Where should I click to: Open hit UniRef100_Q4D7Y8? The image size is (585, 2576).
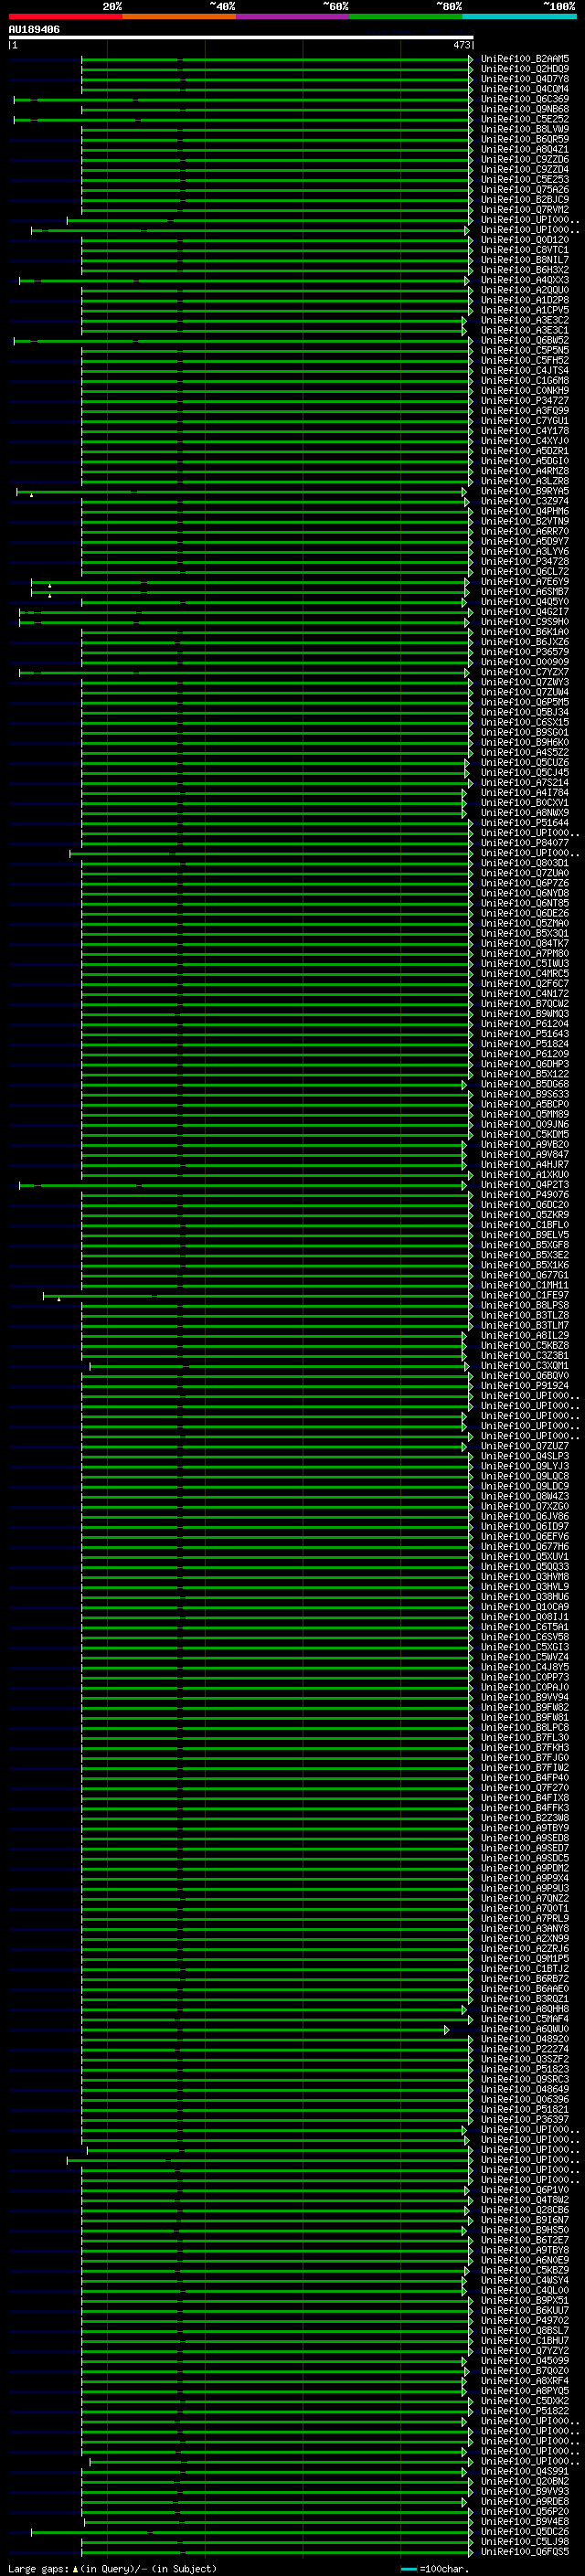click(525, 79)
